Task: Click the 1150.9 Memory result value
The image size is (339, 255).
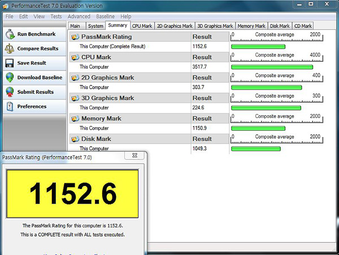Action: click(199, 128)
